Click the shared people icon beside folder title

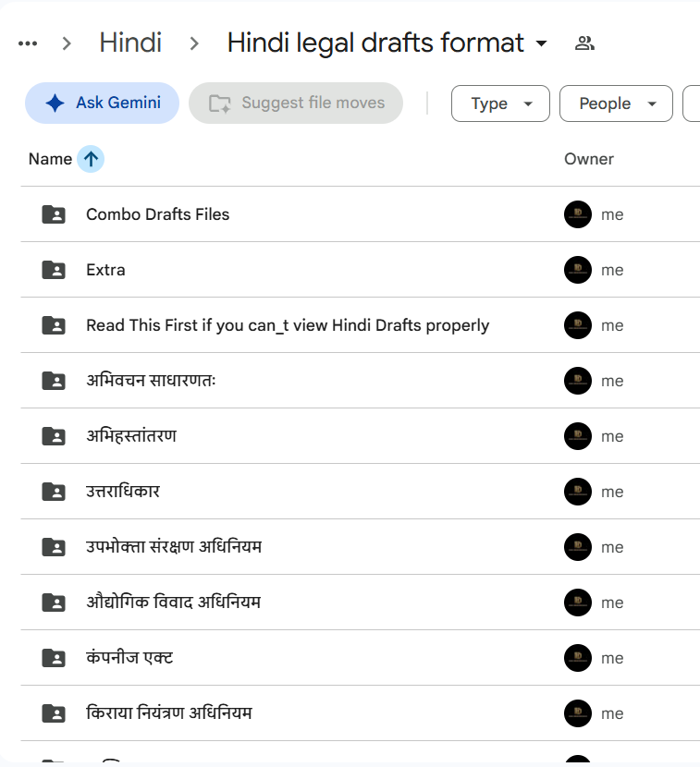click(584, 43)
